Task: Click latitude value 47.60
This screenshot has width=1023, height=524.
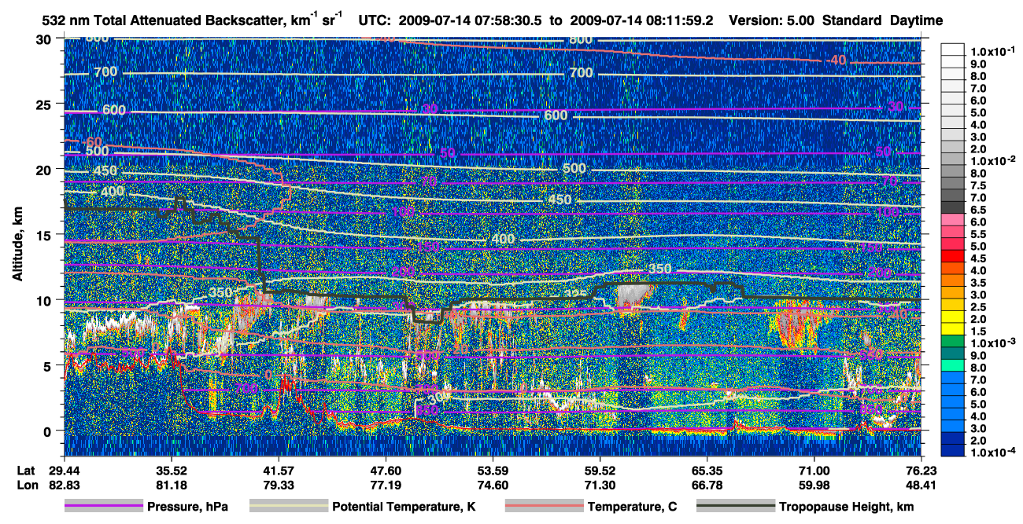Action: point(385,471)
